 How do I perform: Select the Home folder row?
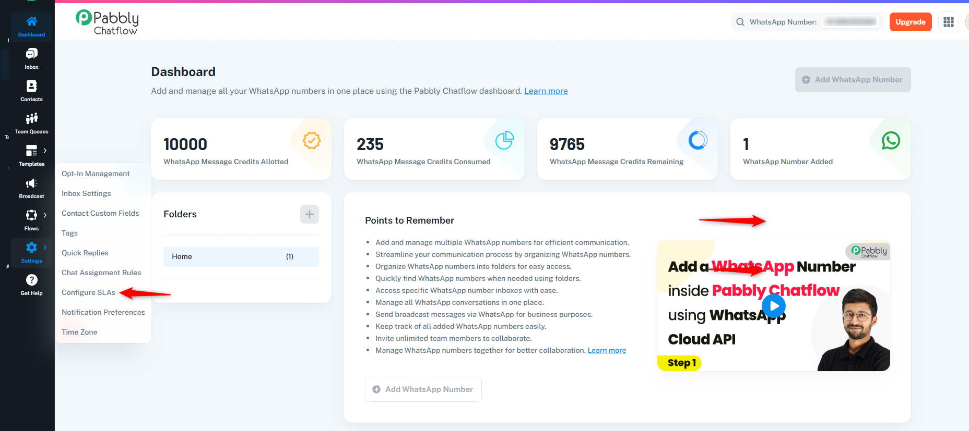[x=241, y=256]
